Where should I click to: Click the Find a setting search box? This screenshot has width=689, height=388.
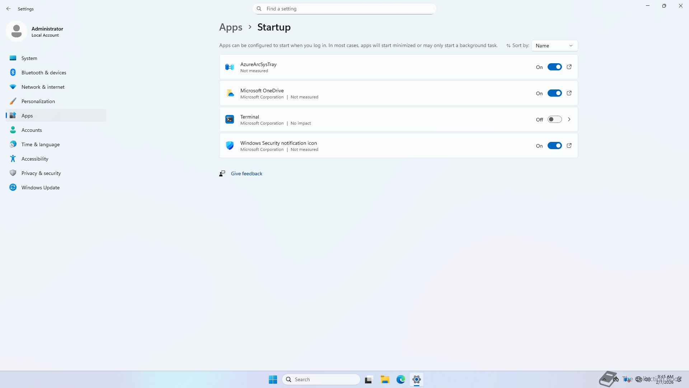(x=344, y=9)
